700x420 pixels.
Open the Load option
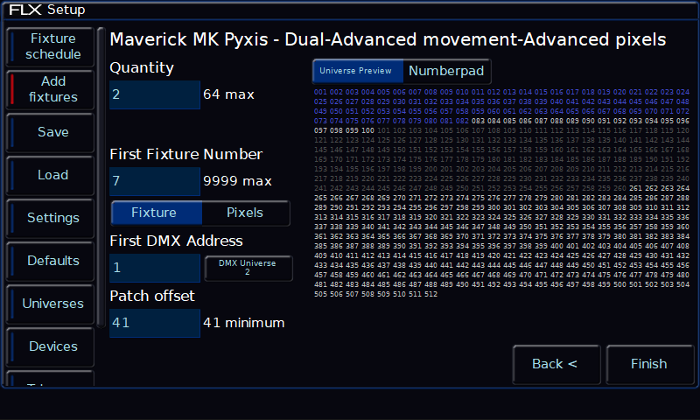click(x=51, y=175)
